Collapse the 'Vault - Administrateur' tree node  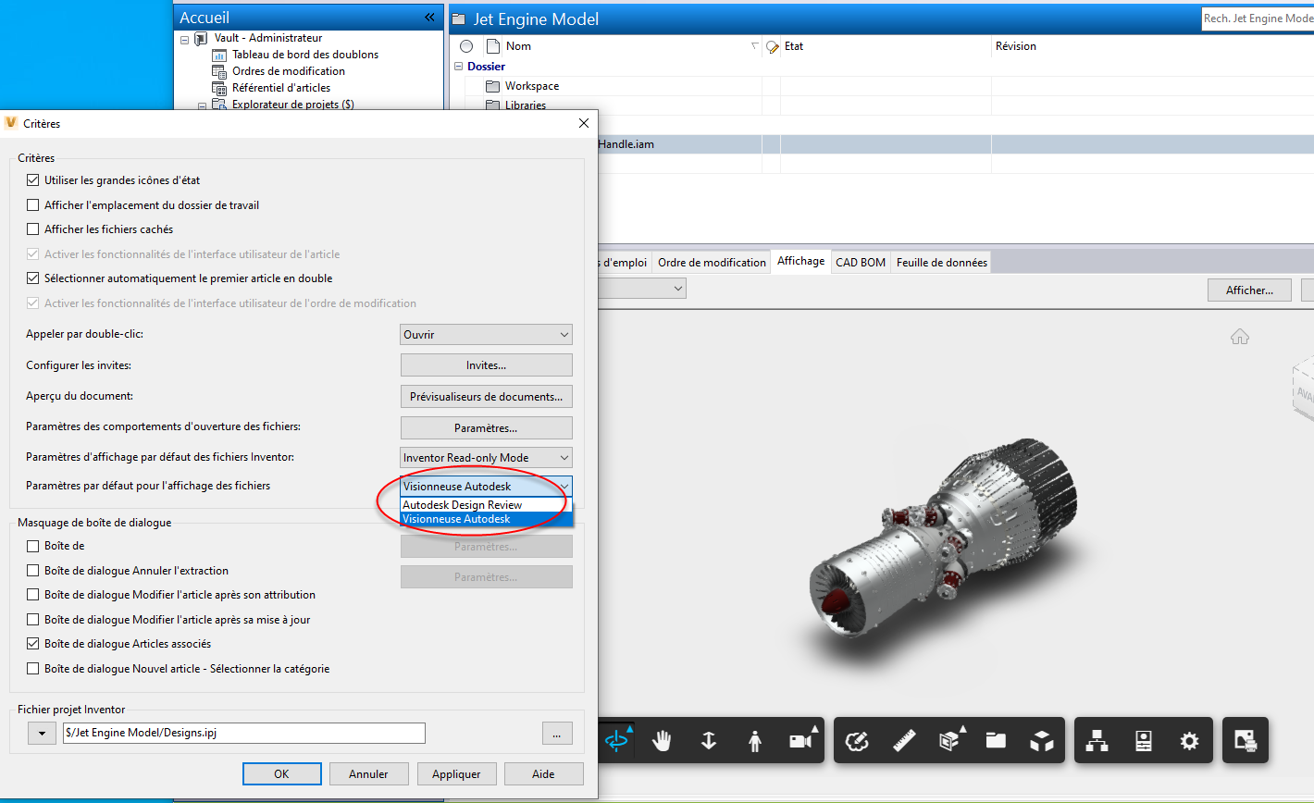[183, 38]
